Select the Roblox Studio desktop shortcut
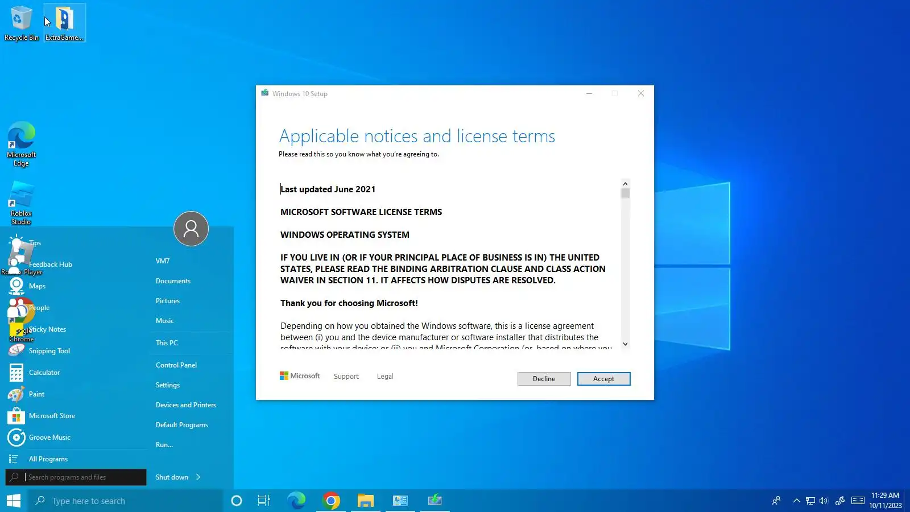Screen dimensions: 910x512 (x=22, y=203)
